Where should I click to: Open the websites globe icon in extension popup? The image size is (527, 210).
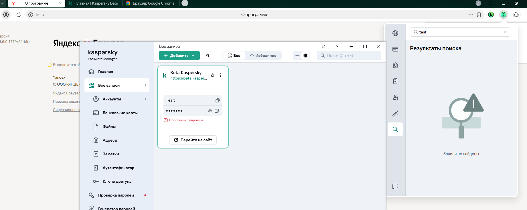pyautogui.click(x=395, y=33)
